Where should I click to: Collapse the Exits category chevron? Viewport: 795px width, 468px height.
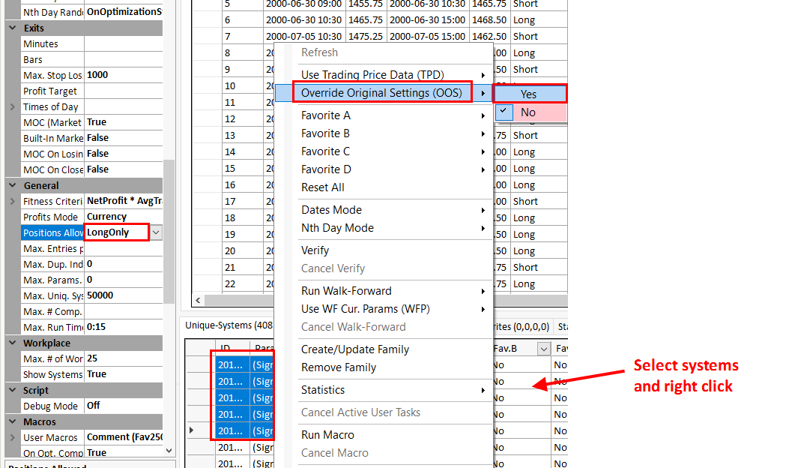coord(12,28)
